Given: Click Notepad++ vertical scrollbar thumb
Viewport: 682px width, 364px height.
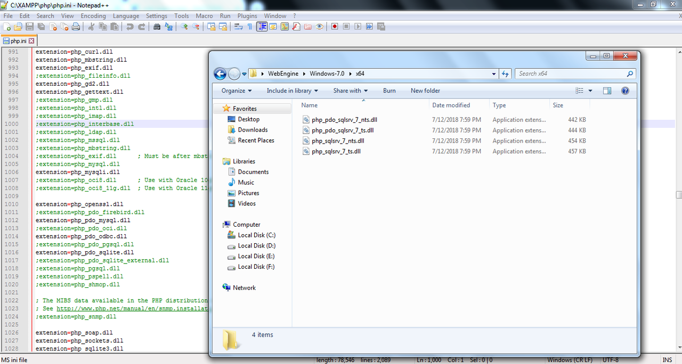Looking at the screenshot, I should pyautogui.click(x=679, y=195).
